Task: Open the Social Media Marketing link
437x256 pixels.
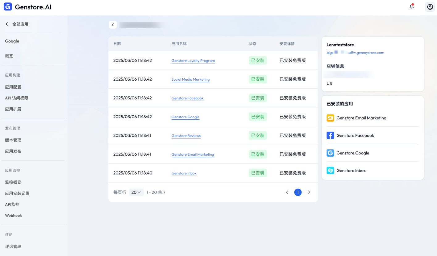Action: click(190, 79)
